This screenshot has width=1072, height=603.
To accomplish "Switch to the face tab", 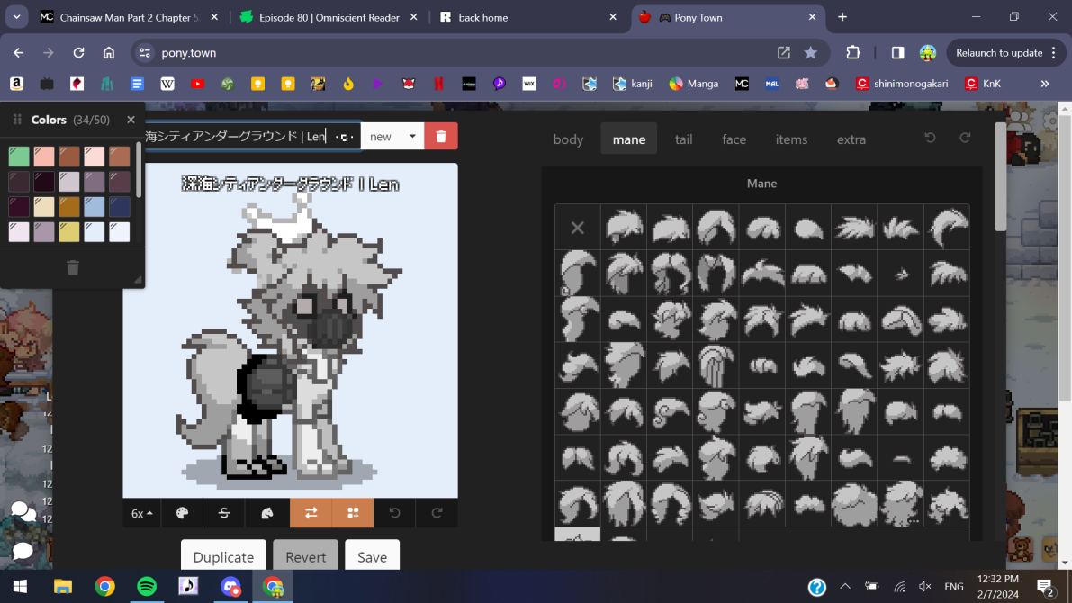I will tap(734, 139).
